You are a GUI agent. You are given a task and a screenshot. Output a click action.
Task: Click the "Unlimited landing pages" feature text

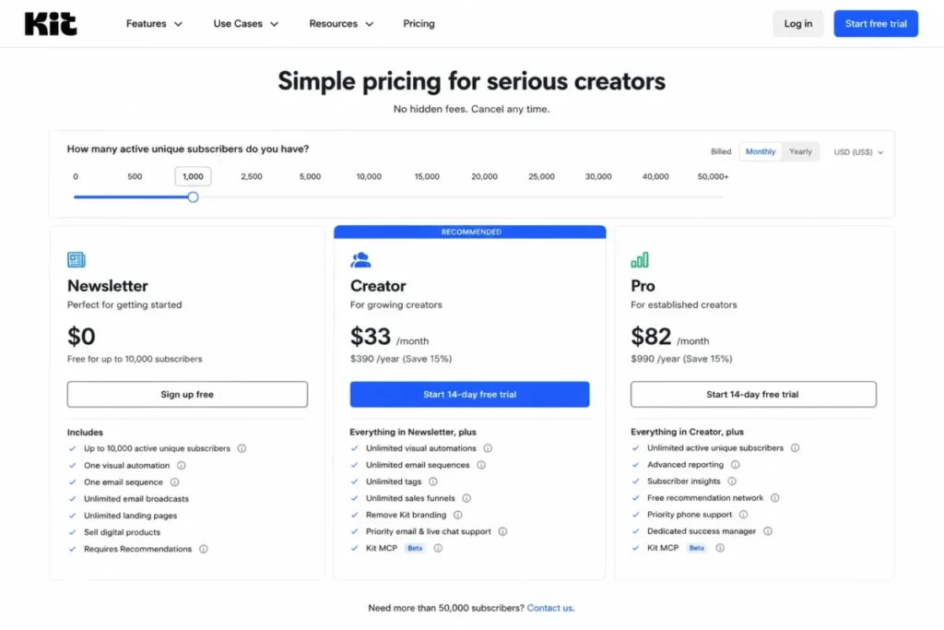(x=130, y=516)
